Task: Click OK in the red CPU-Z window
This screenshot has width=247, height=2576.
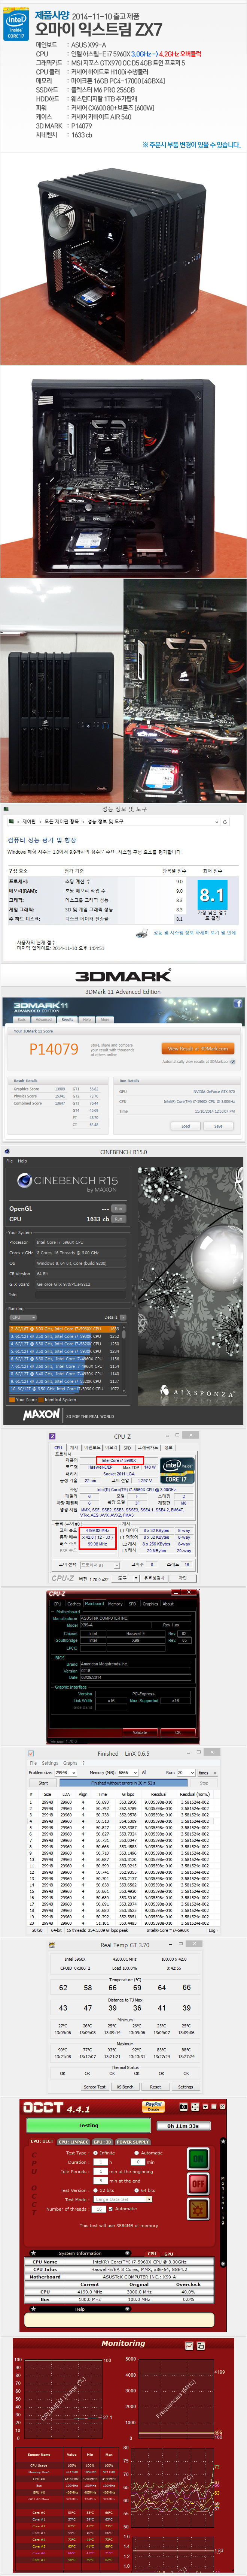Action: (179, 1732)
